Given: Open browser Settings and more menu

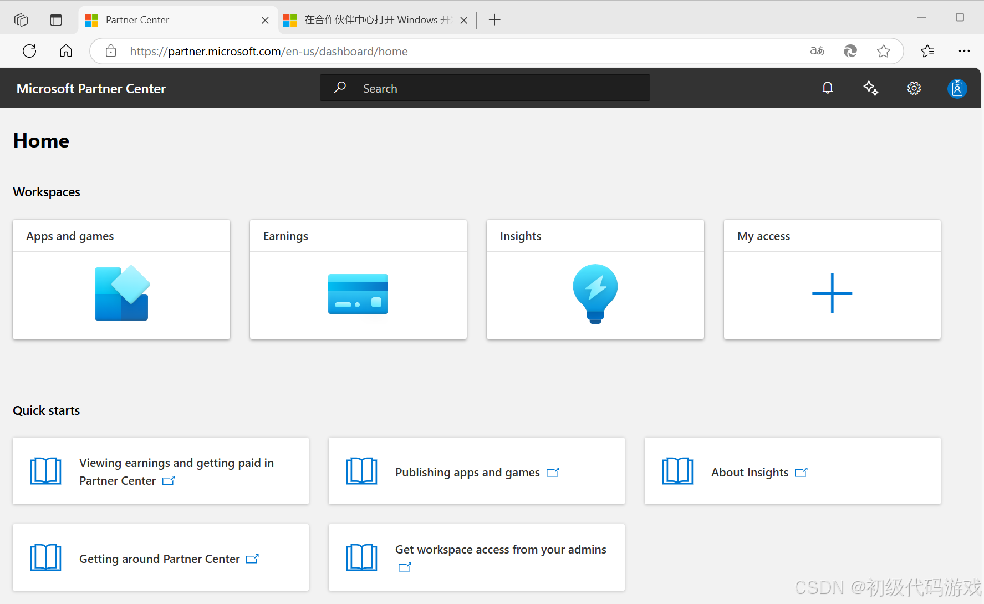Looking at the screenshot, I should point(965,51).
